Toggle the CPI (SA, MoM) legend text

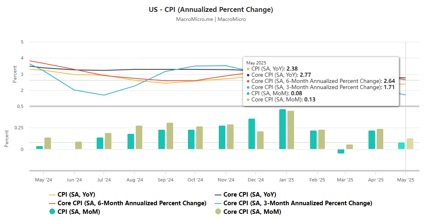click(x=79, y=212)
